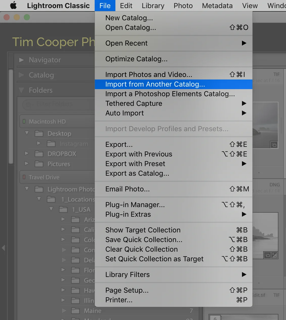Select the Maine folder icon
The image size is (286, 320).
click(x=75, y=311)
